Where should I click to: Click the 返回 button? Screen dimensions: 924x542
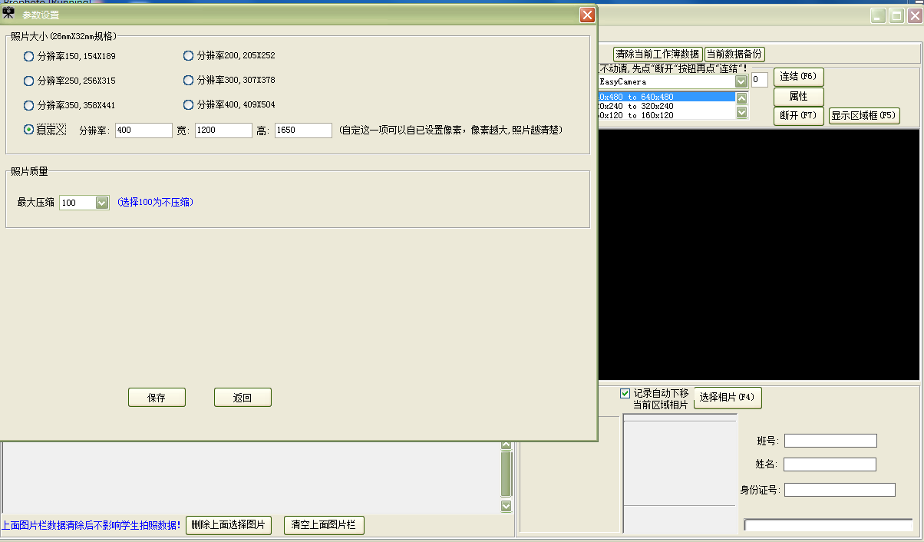coord(243,398)
